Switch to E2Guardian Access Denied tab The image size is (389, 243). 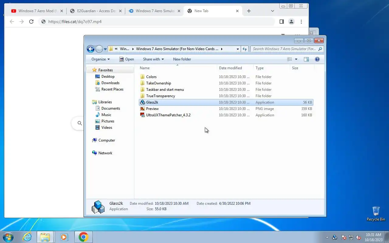click(96, 11)
